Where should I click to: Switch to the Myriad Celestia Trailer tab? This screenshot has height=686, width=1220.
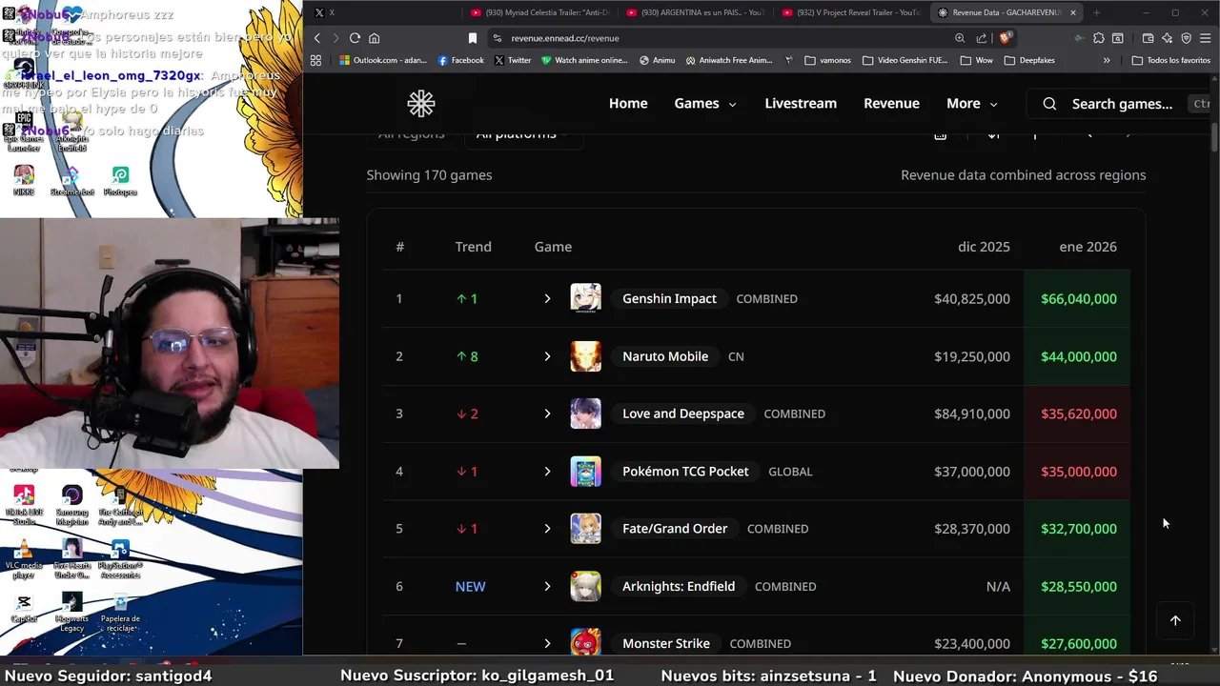[x=540, y=12]
